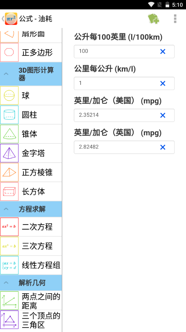Open the cuboid (长方体) icon
Viewport: 186px width, 332px height.
[x=9, y=192]
